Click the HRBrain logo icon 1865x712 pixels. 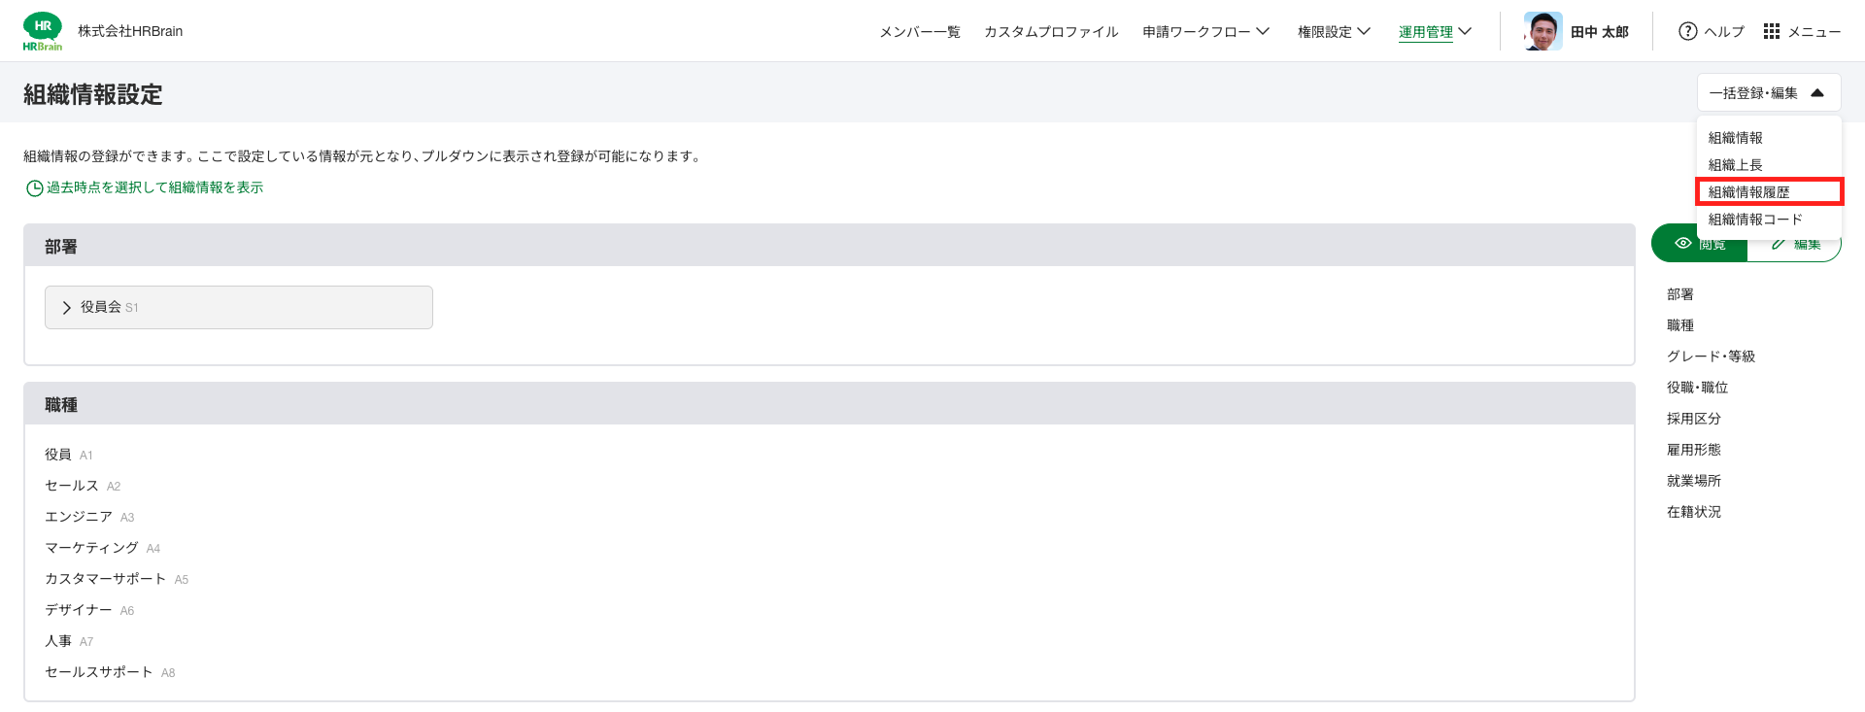click(x=42, y=32)
